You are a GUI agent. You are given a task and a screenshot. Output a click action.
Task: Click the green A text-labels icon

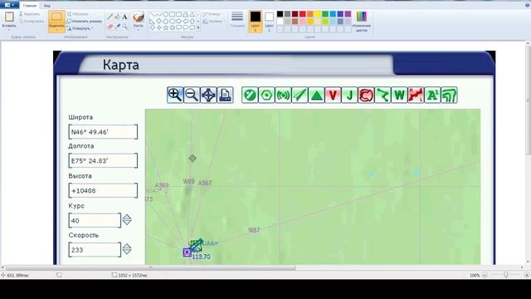[432, 95]
